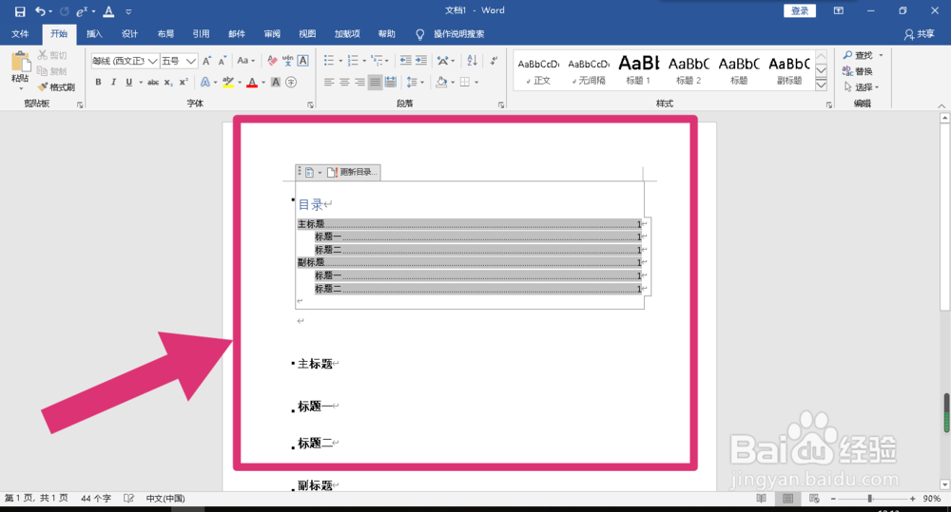Apply the Subtitle (副标题) style
951x512 pixels.
click(789, 70)
